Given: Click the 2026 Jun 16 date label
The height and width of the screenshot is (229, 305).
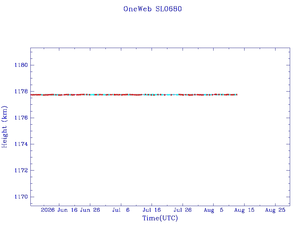Looking at the screenshot, I should tap(59, 210).
